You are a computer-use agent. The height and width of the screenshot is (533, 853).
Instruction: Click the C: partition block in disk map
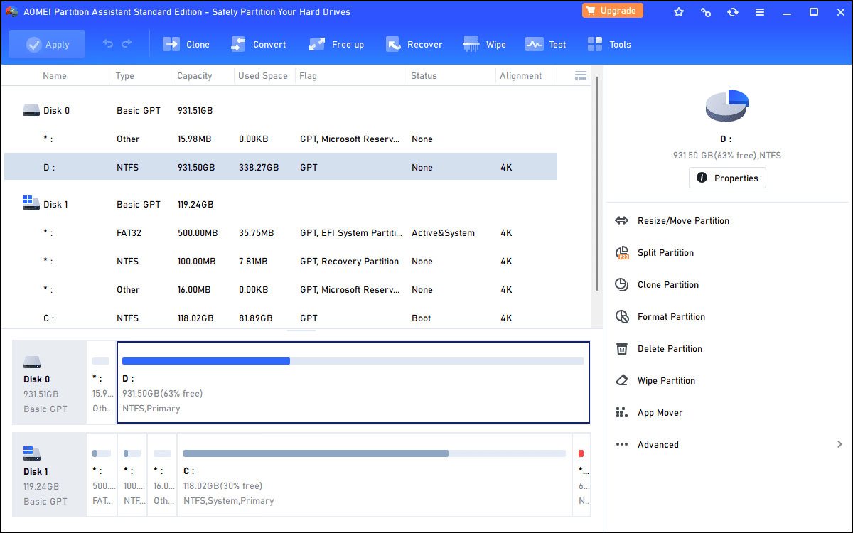pyautogui.click(x=375, y=475)
